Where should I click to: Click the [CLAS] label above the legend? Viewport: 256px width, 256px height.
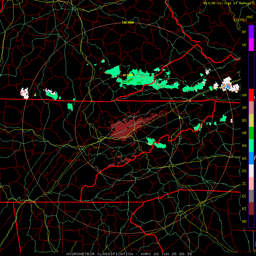tap(240, 20)
